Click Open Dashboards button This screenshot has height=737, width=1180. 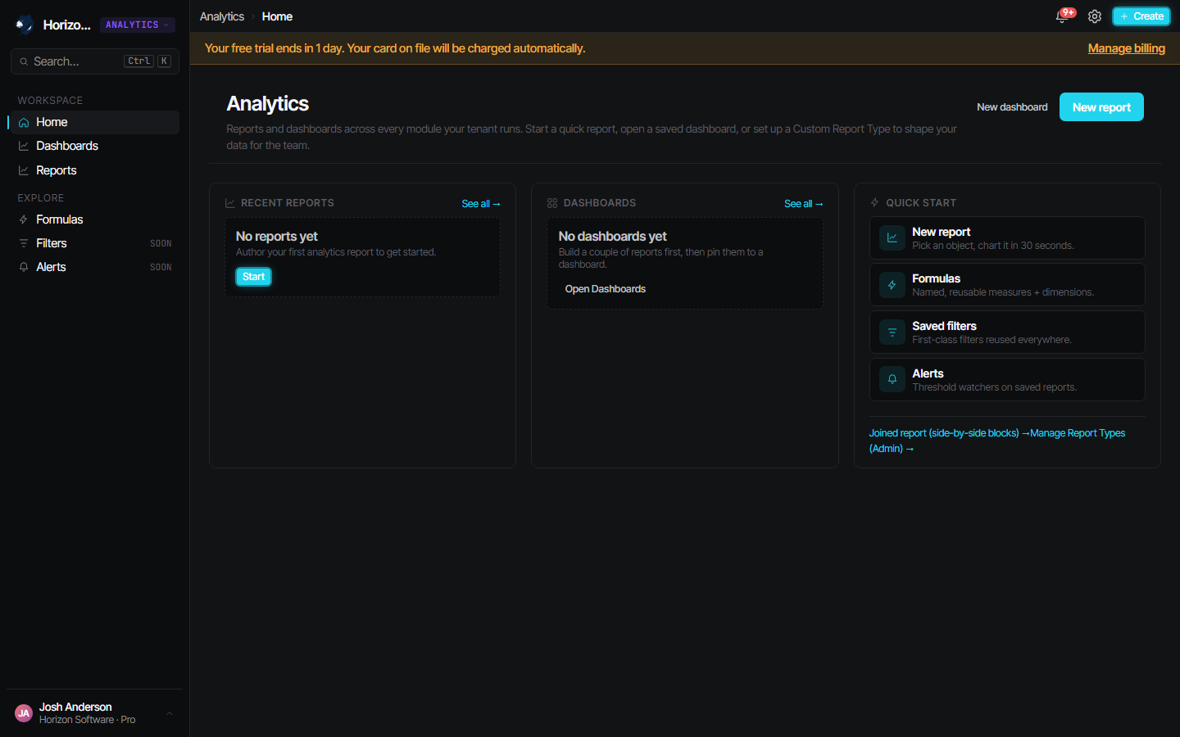coord(605,289)
